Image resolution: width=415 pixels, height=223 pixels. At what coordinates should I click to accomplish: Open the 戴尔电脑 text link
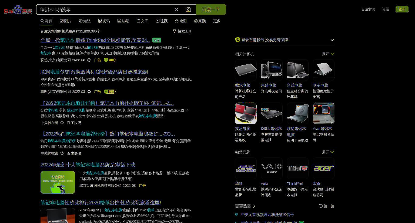tap(243, 85)
